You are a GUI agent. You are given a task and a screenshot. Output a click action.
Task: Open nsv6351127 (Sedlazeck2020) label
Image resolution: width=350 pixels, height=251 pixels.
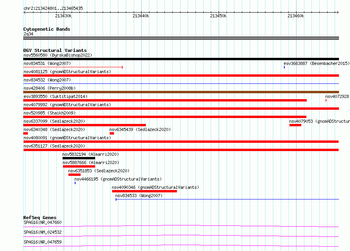(x=54, y=146)
